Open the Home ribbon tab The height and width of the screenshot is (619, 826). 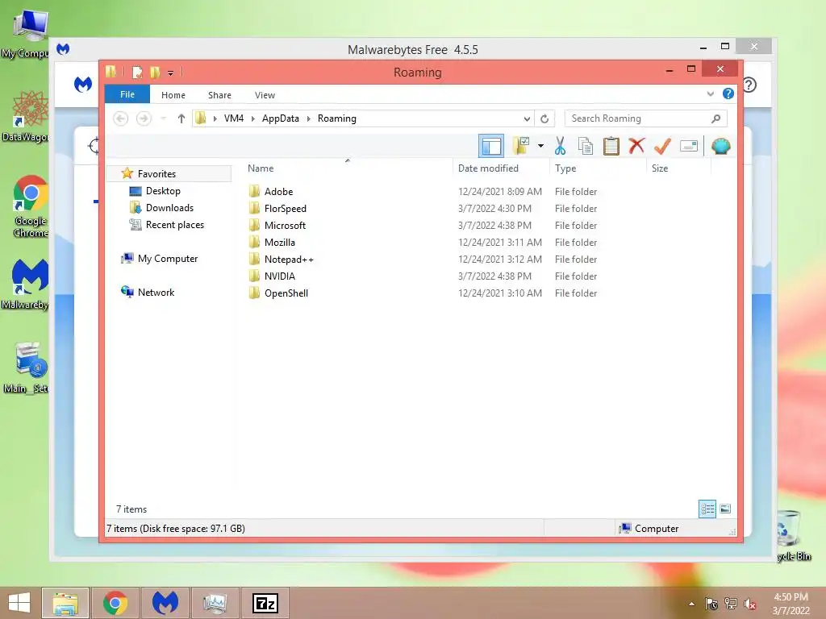[173, 95]
